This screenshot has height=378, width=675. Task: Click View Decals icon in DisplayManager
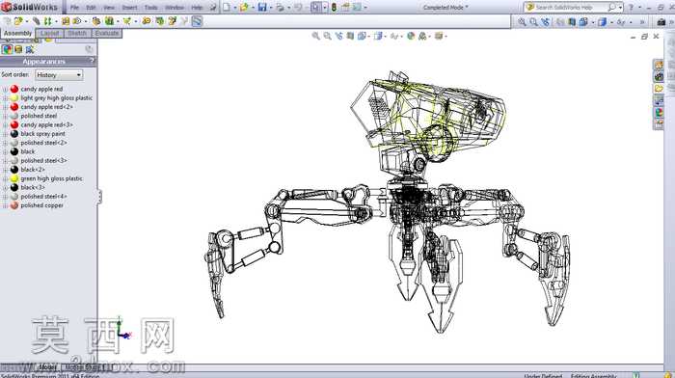coord(18,49)
